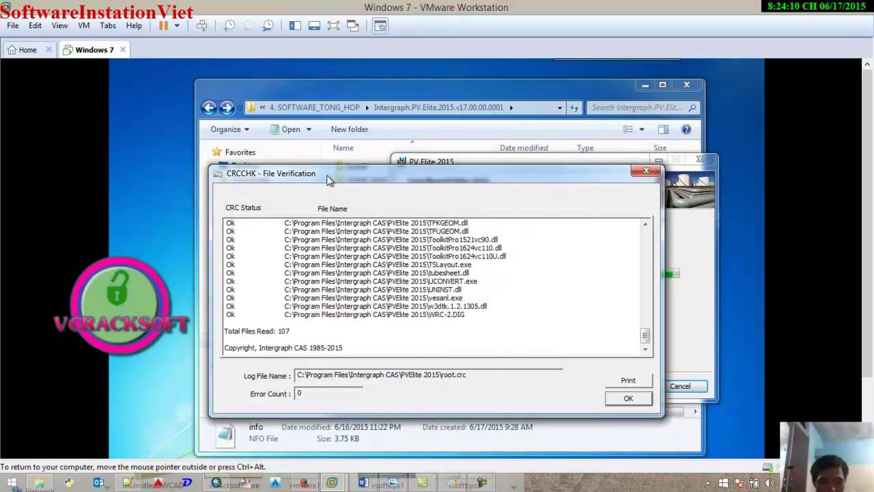Open Word from the taskbar

point(363,482)
